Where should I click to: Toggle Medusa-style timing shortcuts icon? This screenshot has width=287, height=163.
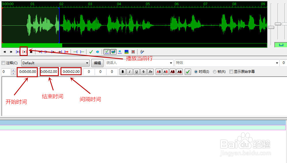(x=133, y=52)
